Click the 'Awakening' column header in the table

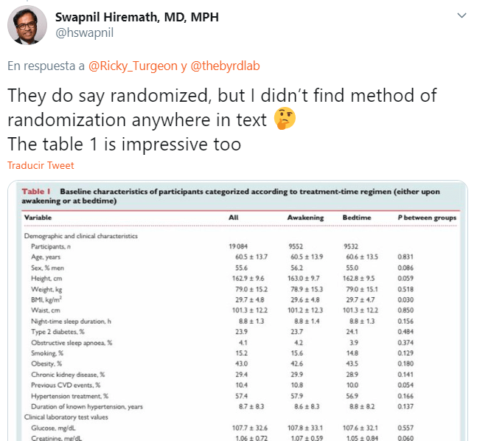305,218
